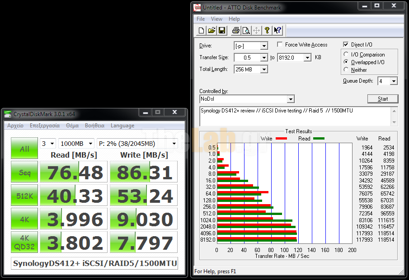Click the ATTO move/crosshair toolbar icon
This screenshot has height=280, width=409.
coord(256,31)
